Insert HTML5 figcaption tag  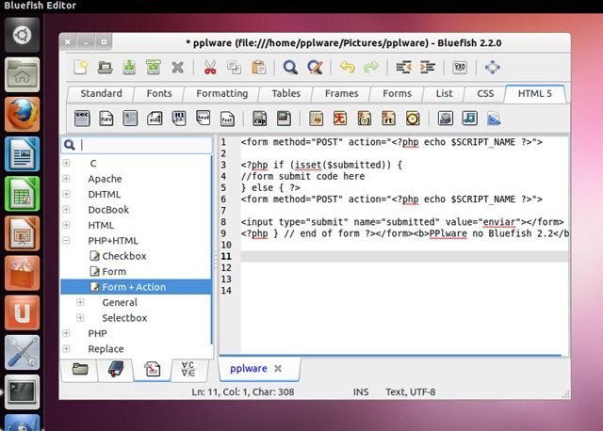tap(260, 119)
